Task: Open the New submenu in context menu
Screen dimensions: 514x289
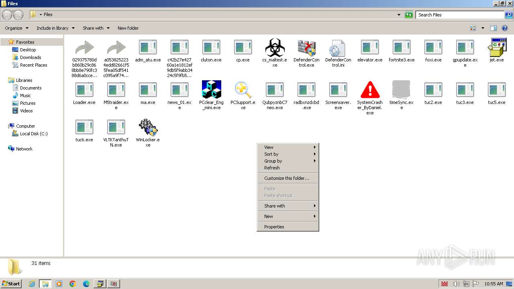Action: pyautogui.click(x=288, y=216)
